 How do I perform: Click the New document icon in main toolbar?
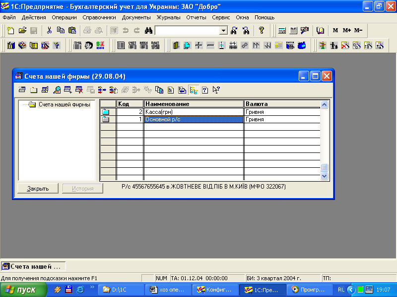(x=10, y=31)
